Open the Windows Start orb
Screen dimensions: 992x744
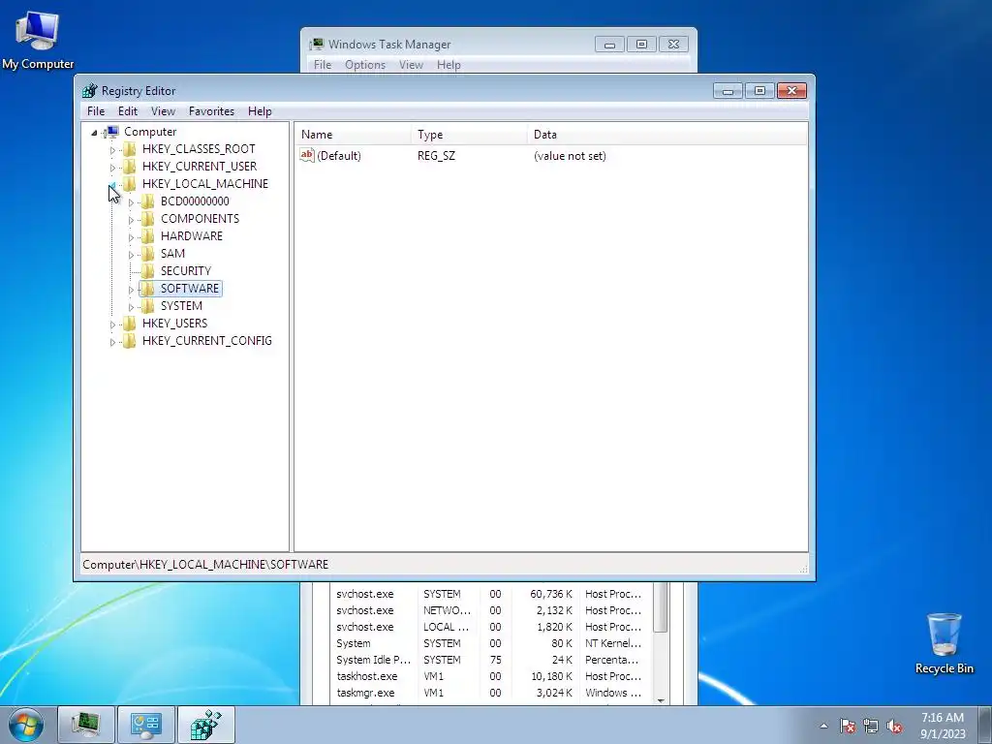click(x=26, y=725)
